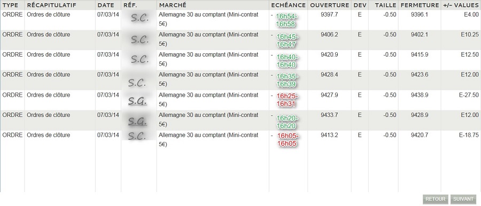Select opening value 9413.2
This screenshot has width=481, height=206.
click(x=329, y=135)
